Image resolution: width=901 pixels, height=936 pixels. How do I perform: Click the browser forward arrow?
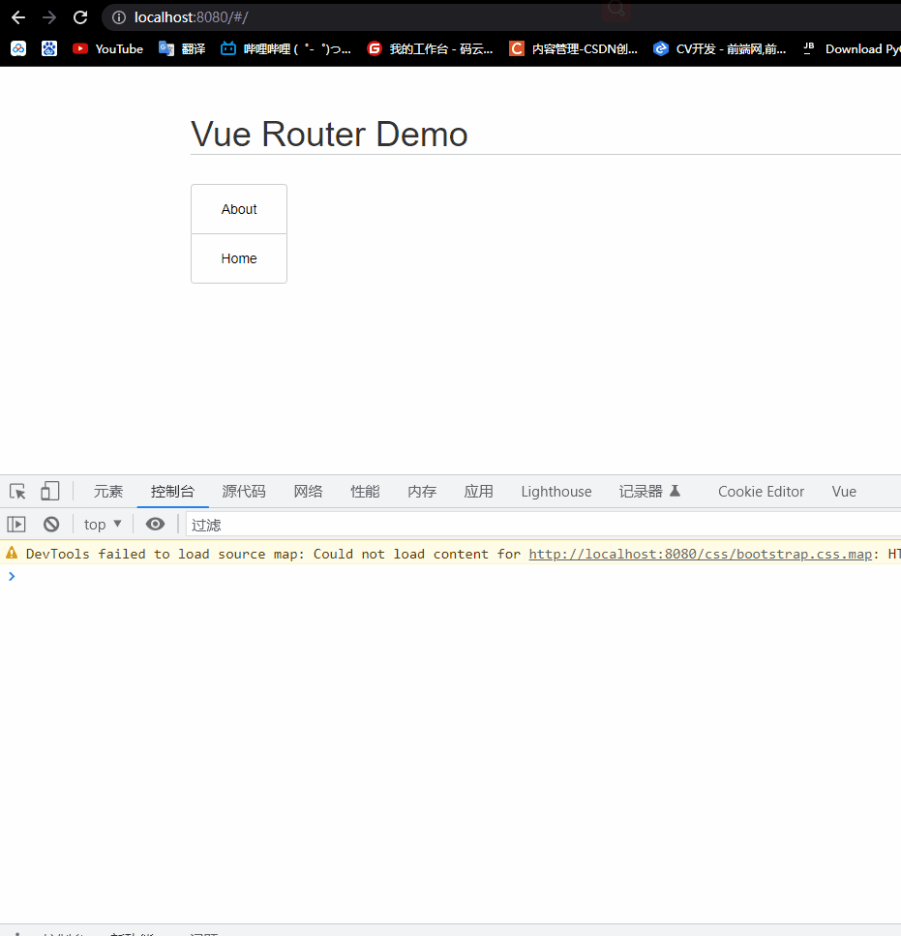[49, 17]
